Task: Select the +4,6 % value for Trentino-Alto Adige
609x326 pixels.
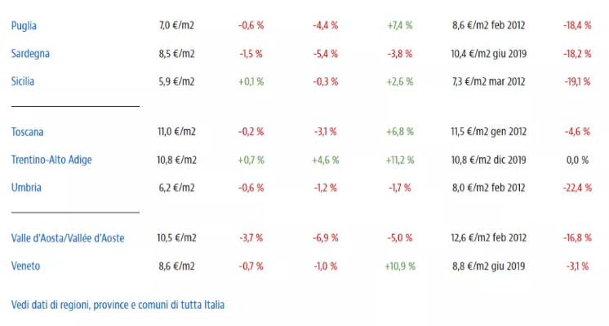Action: (x=325, y=160)
